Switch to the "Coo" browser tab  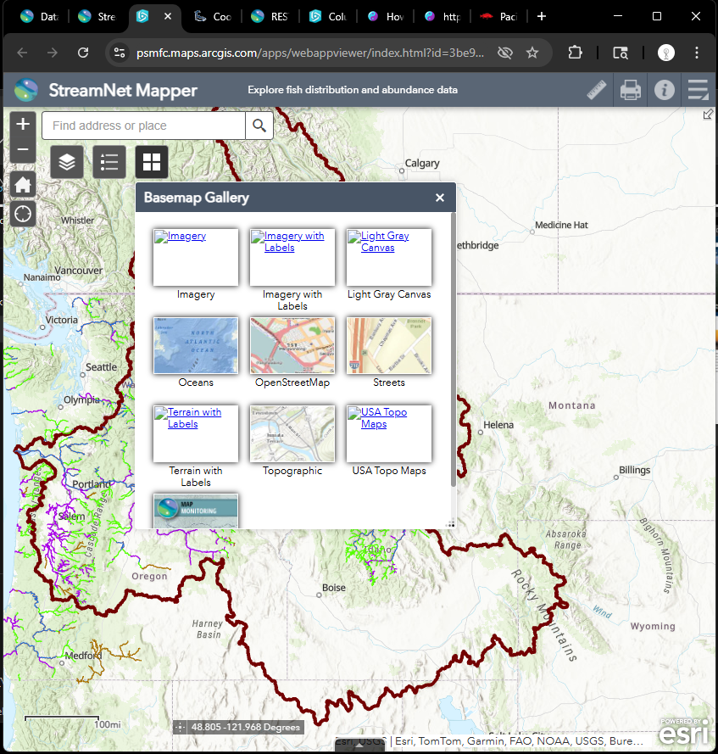[213, 17]
